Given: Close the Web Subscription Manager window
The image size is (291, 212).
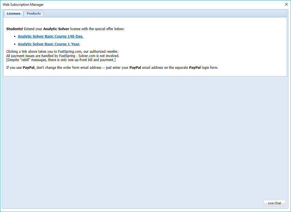Looking at the screenshot, I should tap(286, 5).
